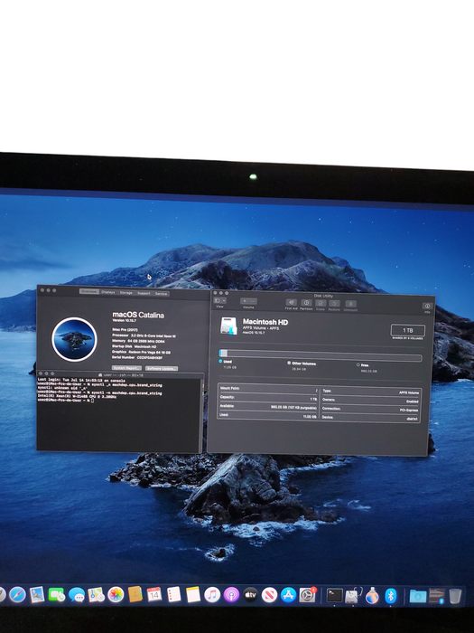
Task: Open Podcasts from the Dock
Action: 231,595
